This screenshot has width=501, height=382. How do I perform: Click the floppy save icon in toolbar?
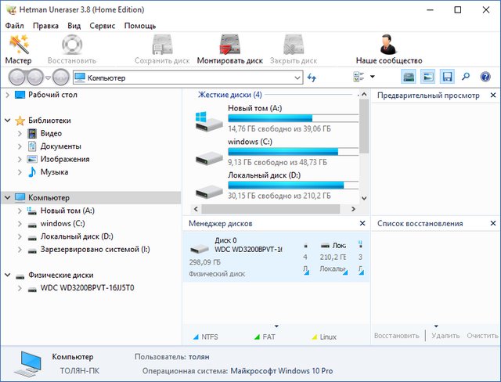[447, 77]
